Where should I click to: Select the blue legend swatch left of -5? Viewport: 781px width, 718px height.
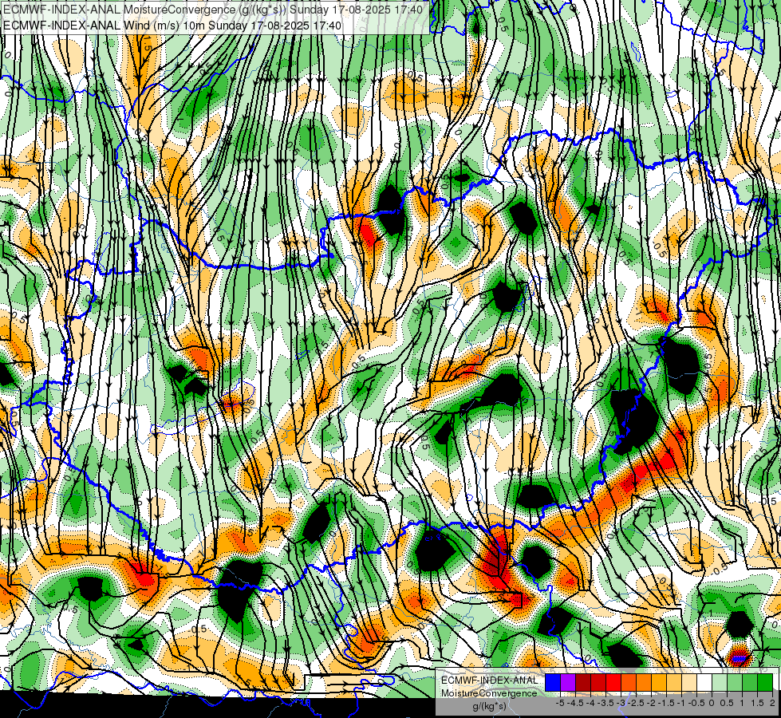tap(553, 682)
